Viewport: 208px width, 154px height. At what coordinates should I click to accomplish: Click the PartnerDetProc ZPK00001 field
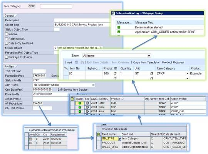click(x=39, y=76)
